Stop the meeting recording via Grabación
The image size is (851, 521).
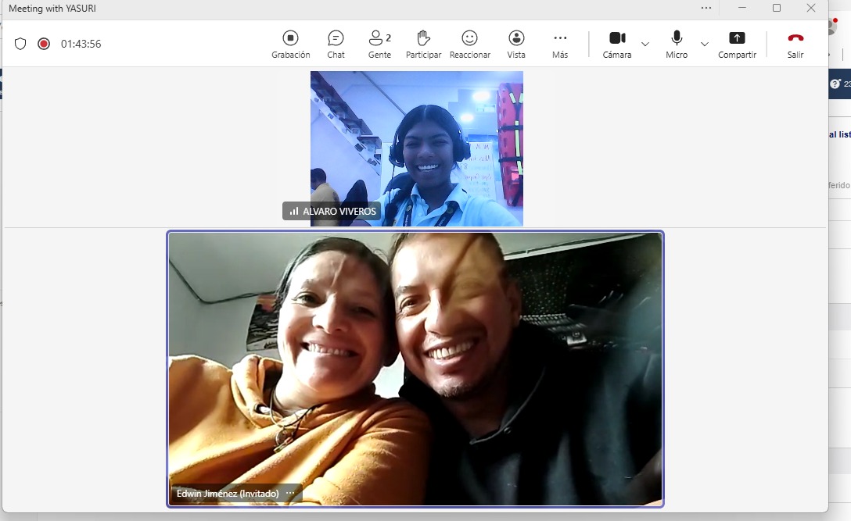coord(290,44)
